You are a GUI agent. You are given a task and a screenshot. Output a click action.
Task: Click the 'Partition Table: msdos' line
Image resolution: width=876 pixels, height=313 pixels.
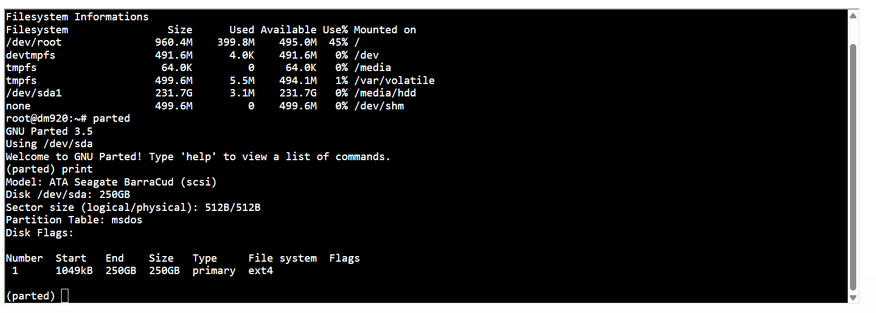click(x=74, y=220)
